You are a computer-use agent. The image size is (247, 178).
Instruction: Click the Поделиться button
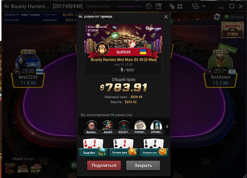[x=104, y=165]
